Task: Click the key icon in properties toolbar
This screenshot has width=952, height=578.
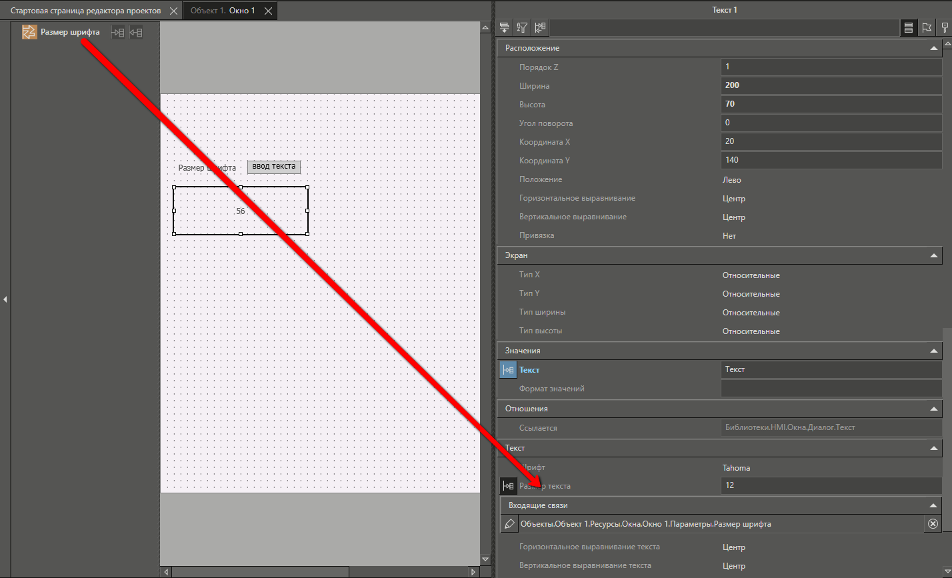Action: (945, 27)
